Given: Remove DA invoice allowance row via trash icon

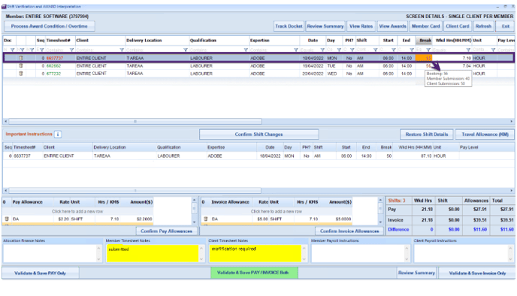Looking at the screenshot, I should [206, 219].
